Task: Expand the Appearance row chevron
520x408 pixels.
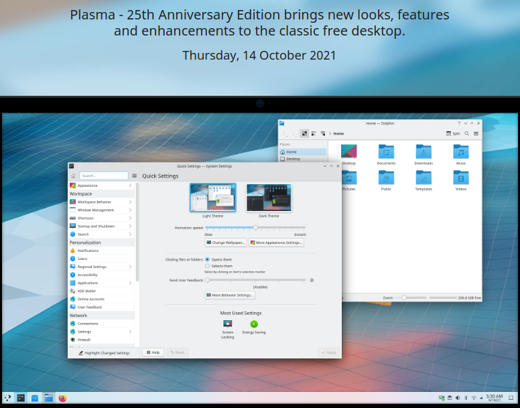Action: coord(130,186)
